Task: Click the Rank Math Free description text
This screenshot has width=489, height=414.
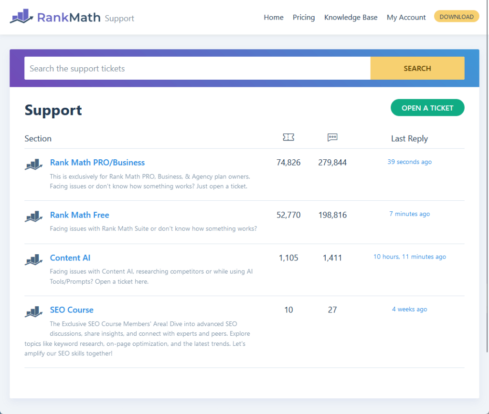Action: [153, 228]
